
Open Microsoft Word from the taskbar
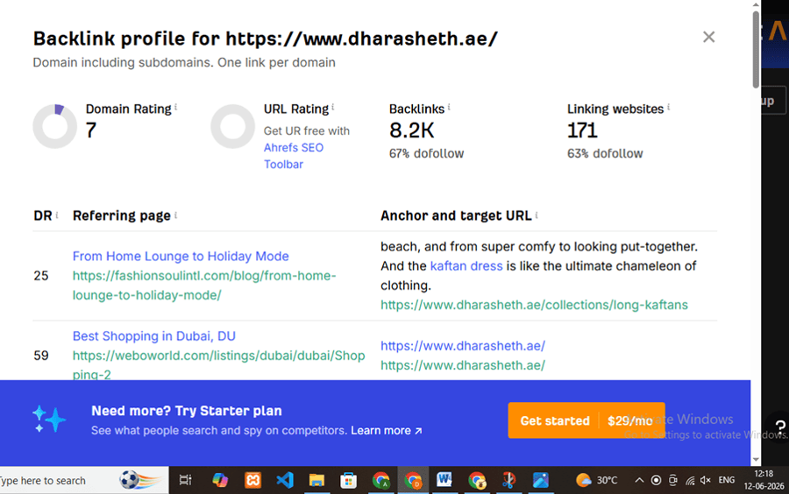coord(444,481)
